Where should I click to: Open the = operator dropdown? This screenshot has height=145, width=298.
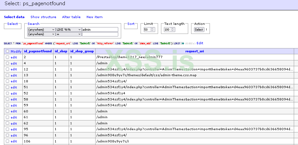pos(68,34)
